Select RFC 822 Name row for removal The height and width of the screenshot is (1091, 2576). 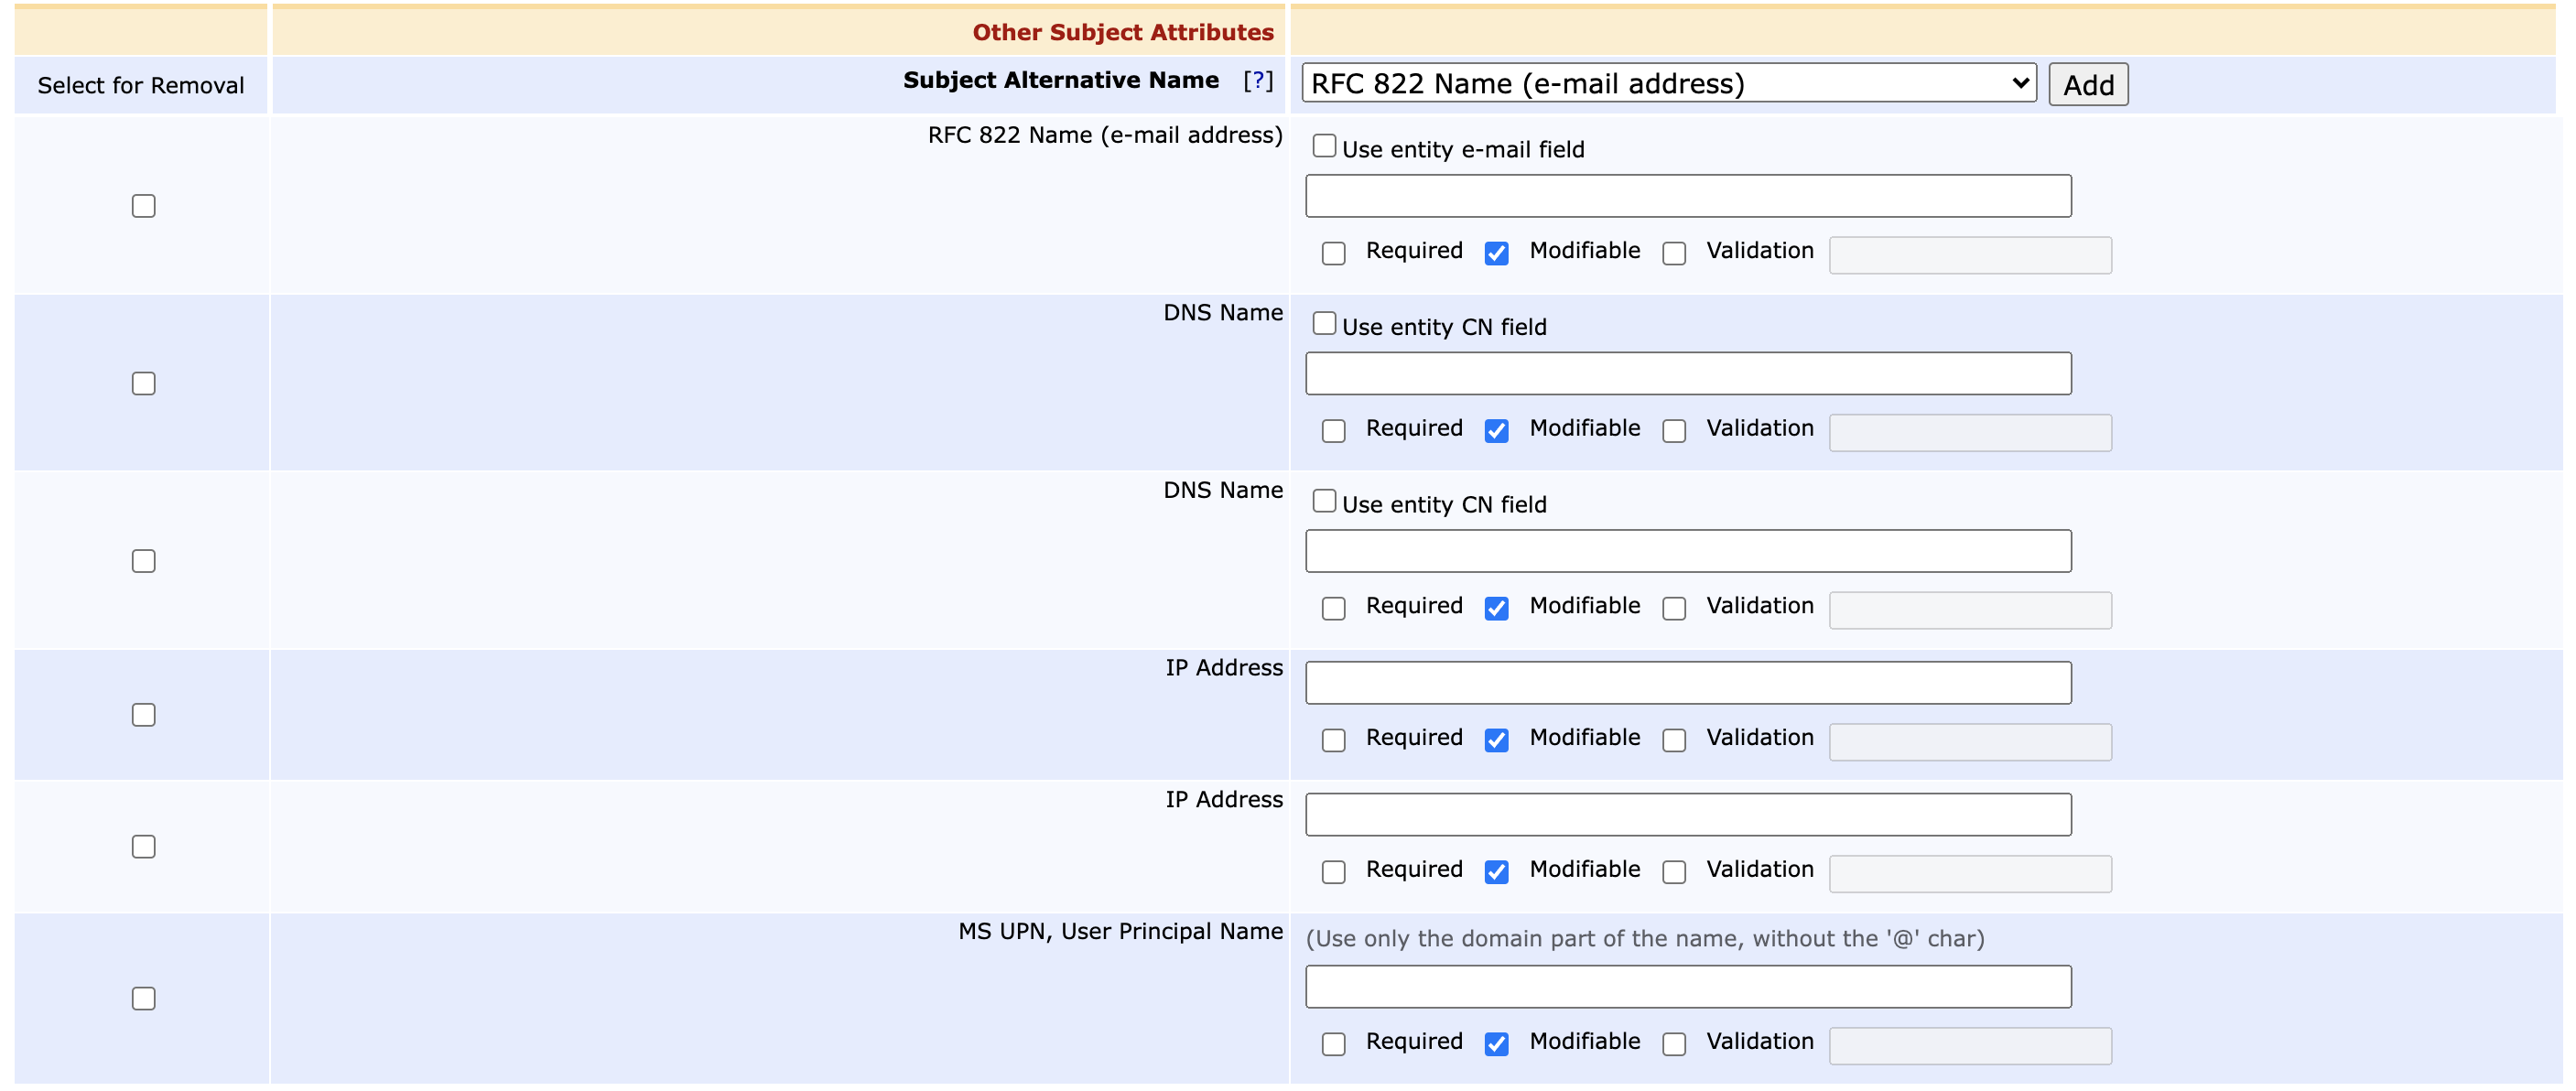pos(143,206)
